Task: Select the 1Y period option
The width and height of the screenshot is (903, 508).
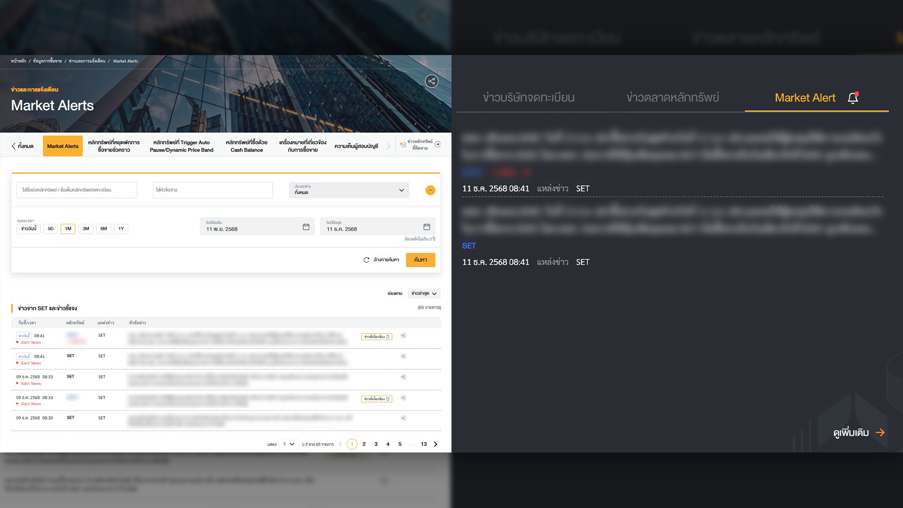Action: [121, 229]
